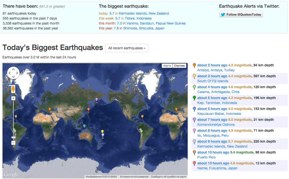Switch the map to Спутник view
The width and height of the screenshot is (289, 179).
(x=179, y=65)
